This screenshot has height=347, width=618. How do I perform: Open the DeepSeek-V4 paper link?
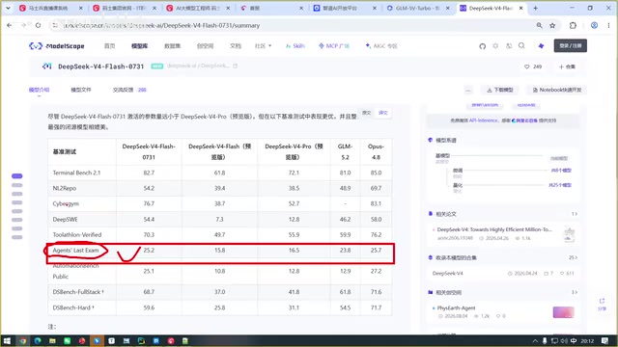click(494, 229)
